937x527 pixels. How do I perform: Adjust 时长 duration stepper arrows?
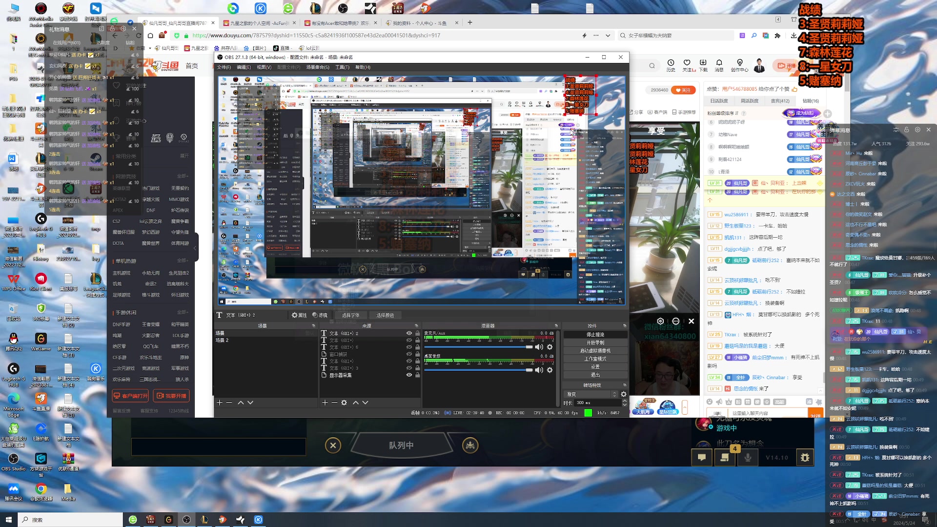(625, 403)
